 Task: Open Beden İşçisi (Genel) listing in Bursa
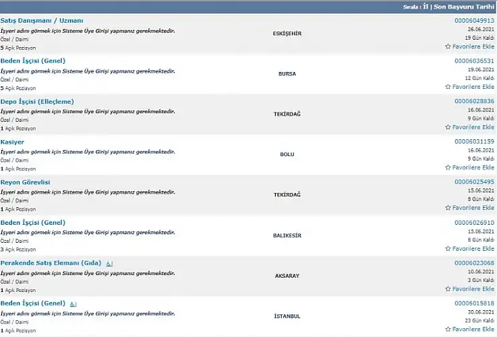33,61
